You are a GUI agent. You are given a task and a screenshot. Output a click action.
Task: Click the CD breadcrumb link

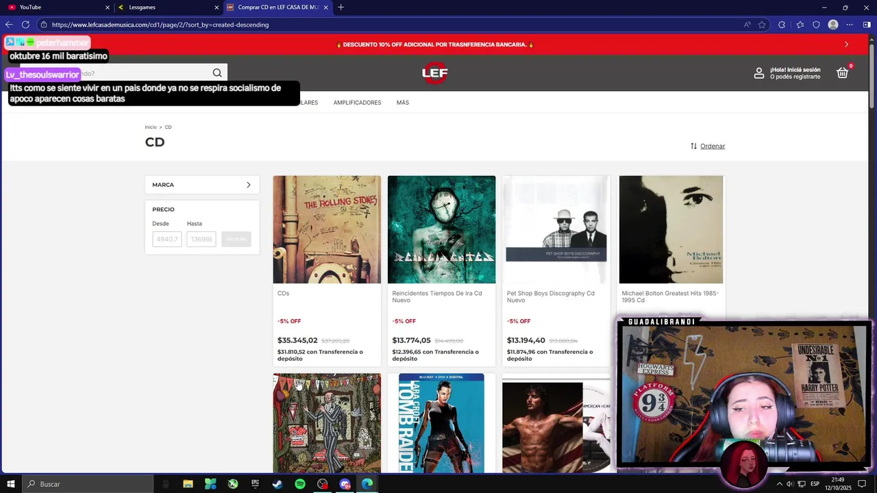pos(168,127)
